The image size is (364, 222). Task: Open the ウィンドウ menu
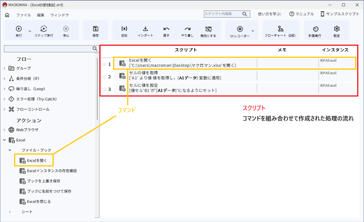click(x=60, y=15)
